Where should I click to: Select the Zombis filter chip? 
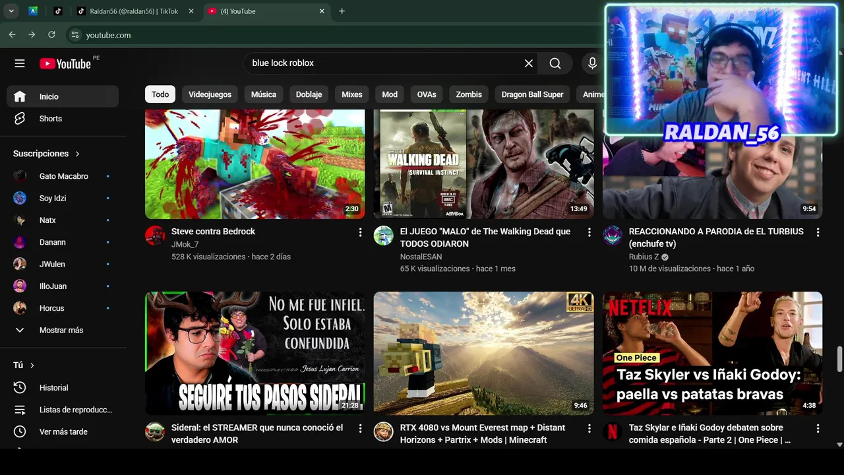tap(469, 94)
